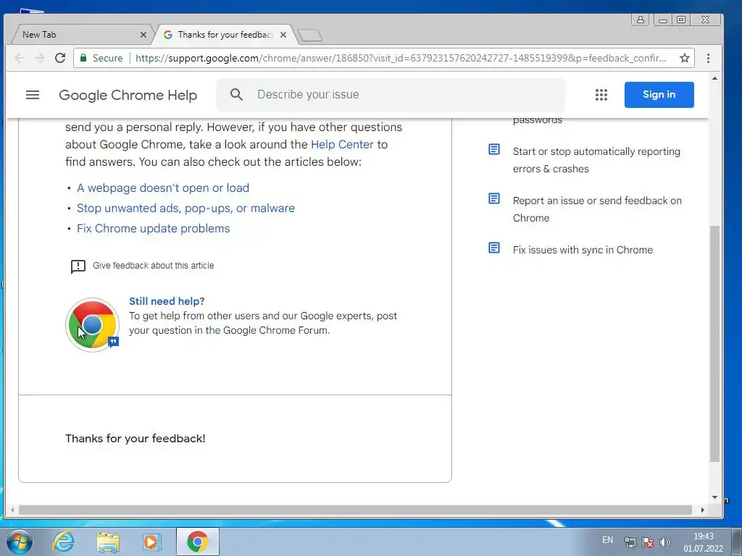Click the 'Thanks for your feedback!' text

click(x=136, y=438)
